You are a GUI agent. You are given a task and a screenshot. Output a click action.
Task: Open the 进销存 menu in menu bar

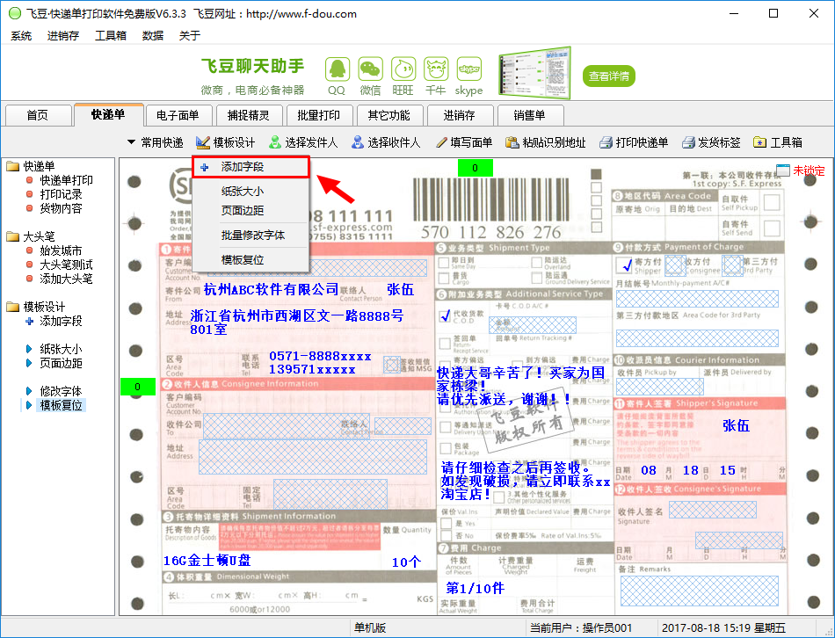click(62, 36)
